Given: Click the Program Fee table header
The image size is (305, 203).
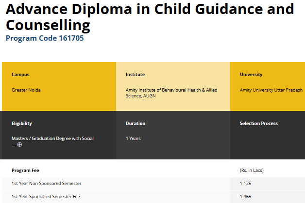Looking at the screenshot, I should [25, 171].
